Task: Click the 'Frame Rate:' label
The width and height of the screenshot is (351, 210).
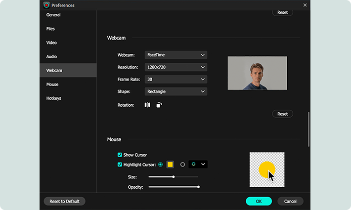Action: 129,80
